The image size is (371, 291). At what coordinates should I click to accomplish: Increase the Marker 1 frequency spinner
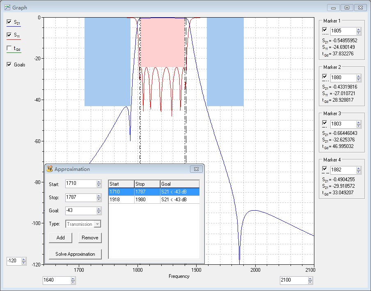359,29
